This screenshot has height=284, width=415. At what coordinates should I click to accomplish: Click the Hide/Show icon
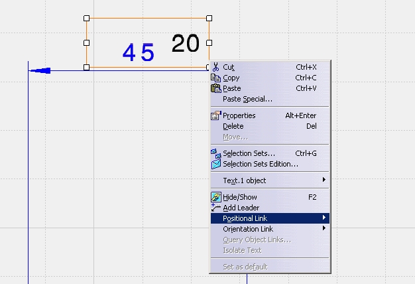tap(216, 197)
